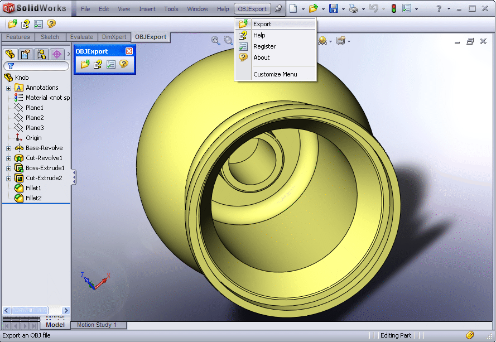
Task: Click Help icon in main toolbar
Action: [x=25, y=24]
